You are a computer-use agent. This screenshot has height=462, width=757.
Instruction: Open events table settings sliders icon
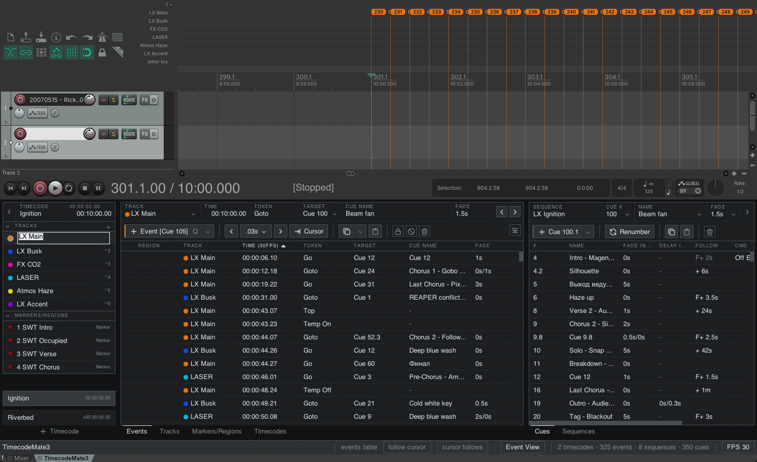(x=515, y=231)
